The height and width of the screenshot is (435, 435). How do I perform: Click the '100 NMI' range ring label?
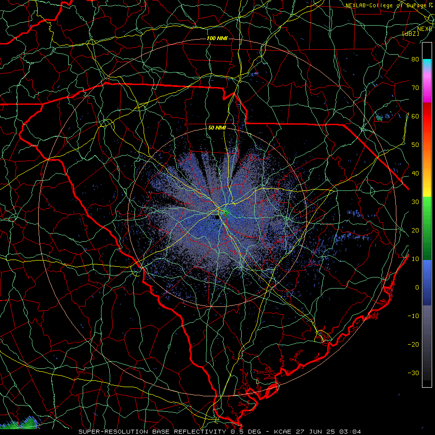click(x=217, y=38)
